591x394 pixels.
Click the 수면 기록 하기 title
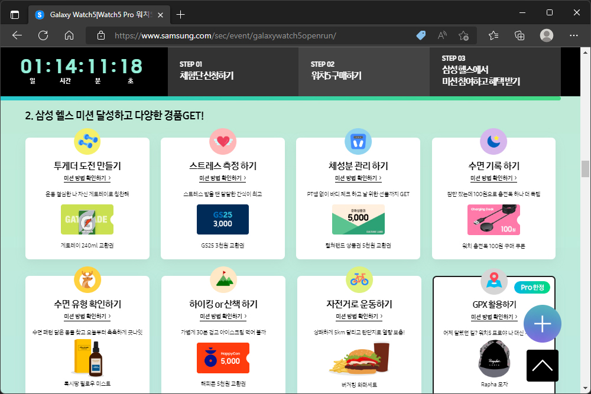point(493,165)
